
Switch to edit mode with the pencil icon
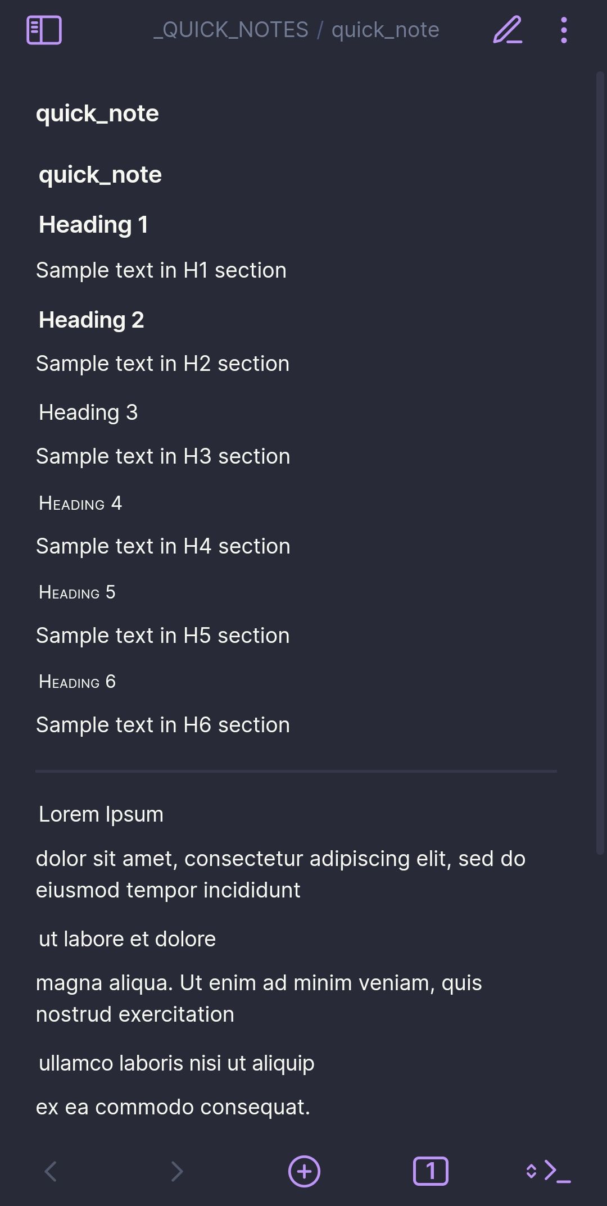(506, 30)
